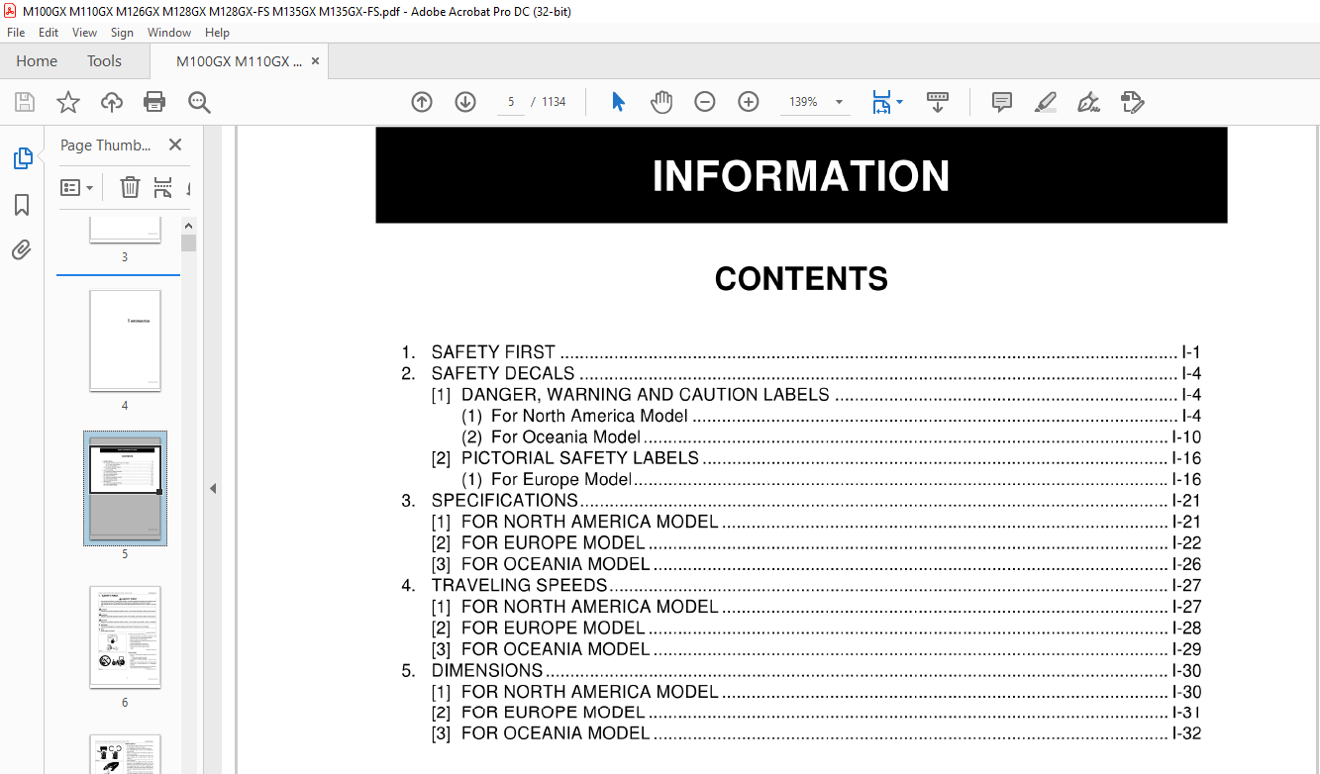Zoom in with plus icon
This screenshot has height=774, width=1320.
click(x=749, y=102)
